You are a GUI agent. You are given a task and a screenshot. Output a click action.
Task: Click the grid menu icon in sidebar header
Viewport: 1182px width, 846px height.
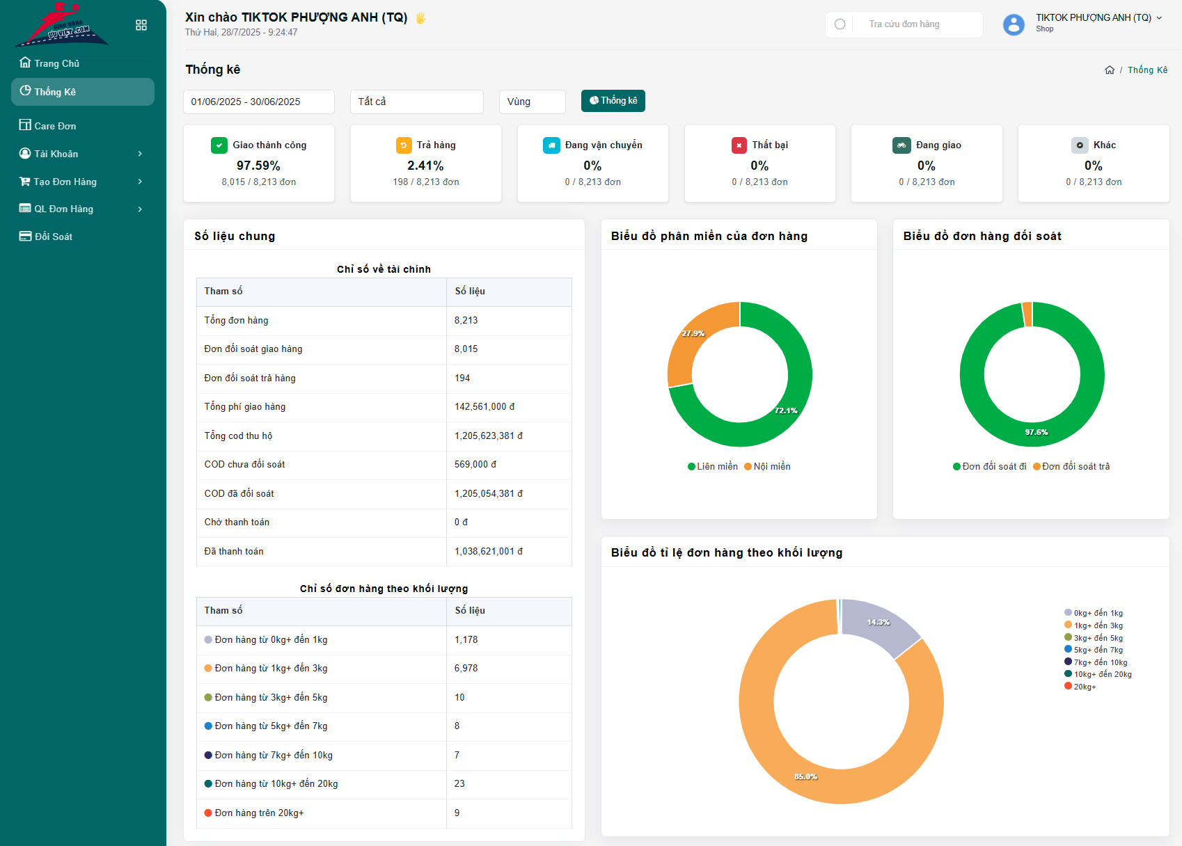pyautogui.click(x=141, y=25)
